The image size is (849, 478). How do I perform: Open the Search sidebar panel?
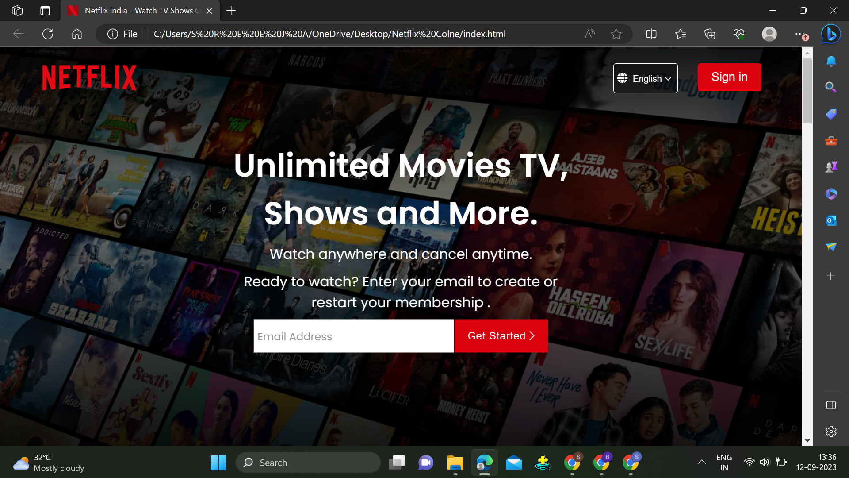[x=830, y=87]
